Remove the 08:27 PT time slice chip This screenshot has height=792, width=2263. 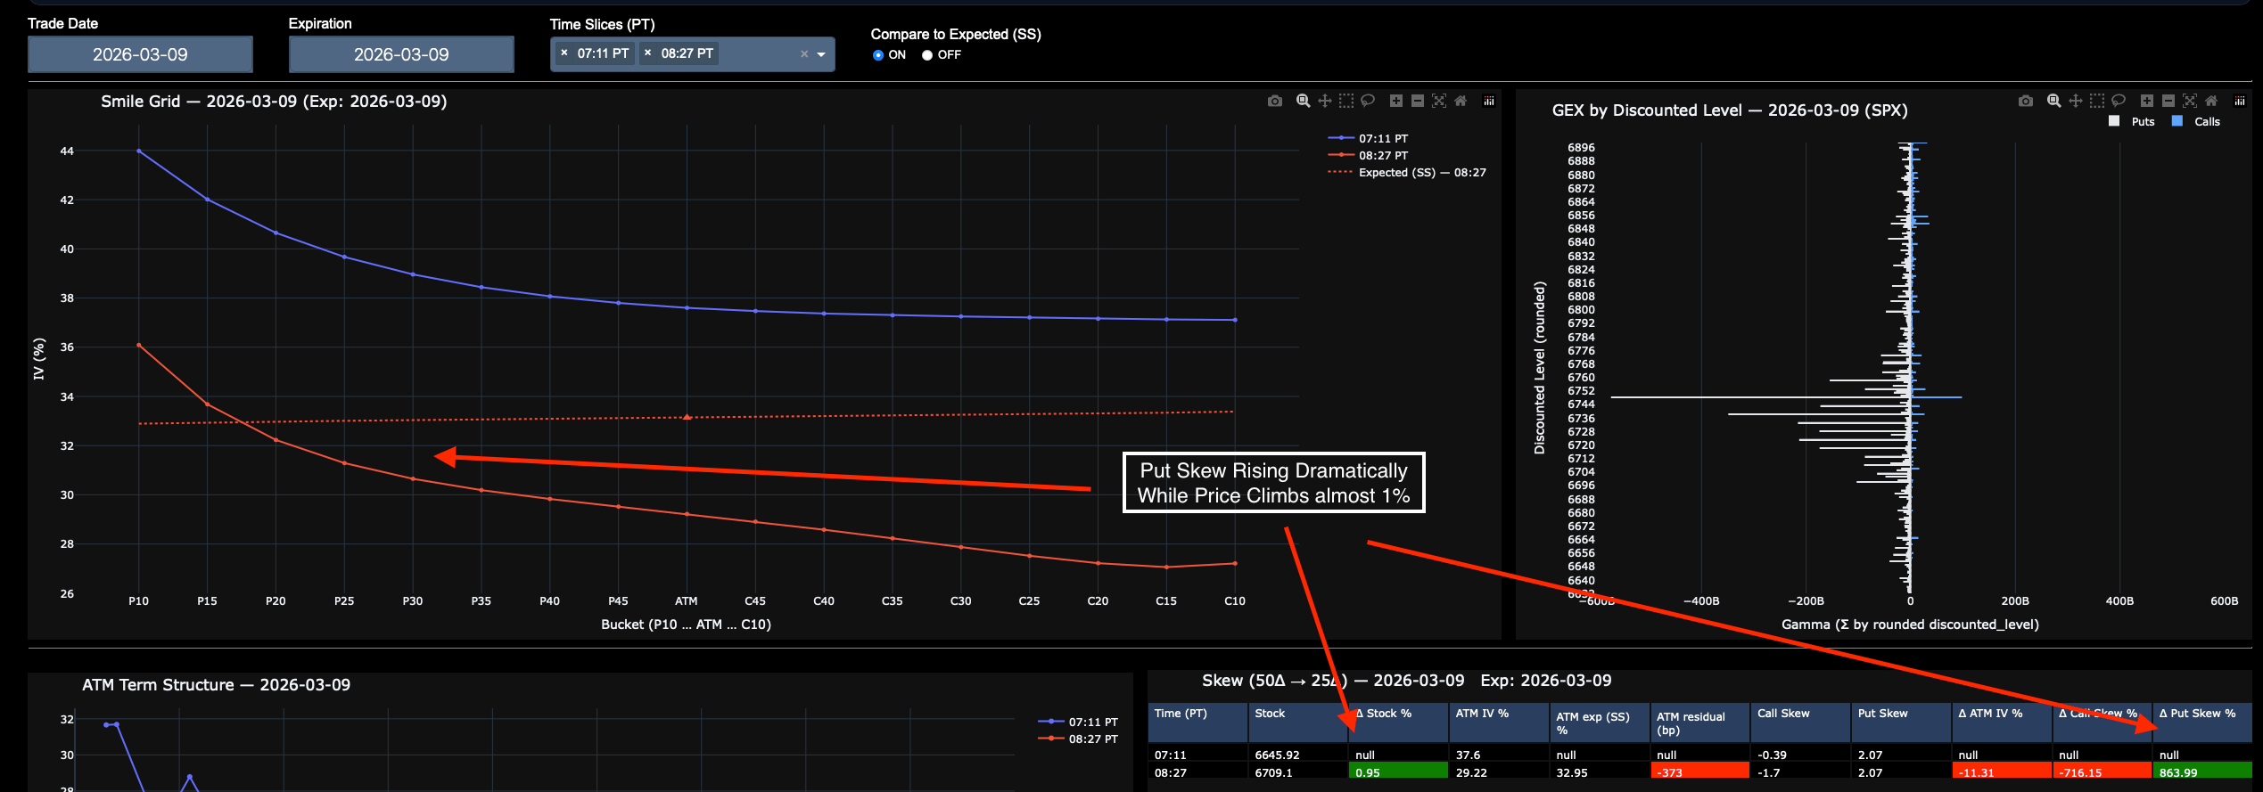coord(648,53)
